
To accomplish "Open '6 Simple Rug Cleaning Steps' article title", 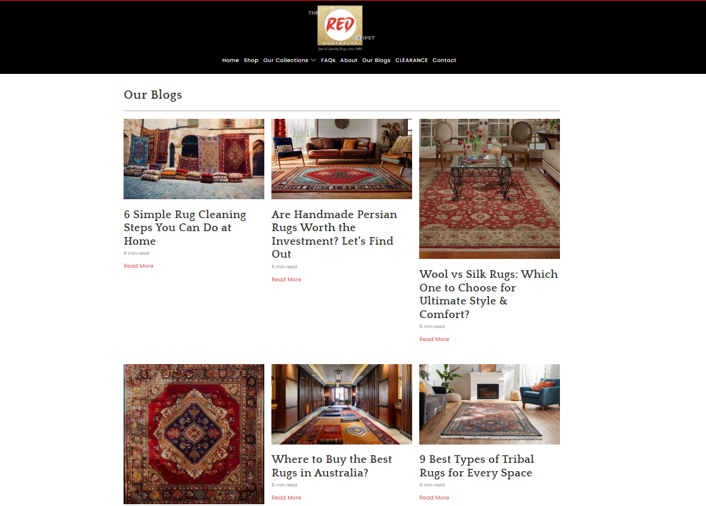I will point(185,228).
